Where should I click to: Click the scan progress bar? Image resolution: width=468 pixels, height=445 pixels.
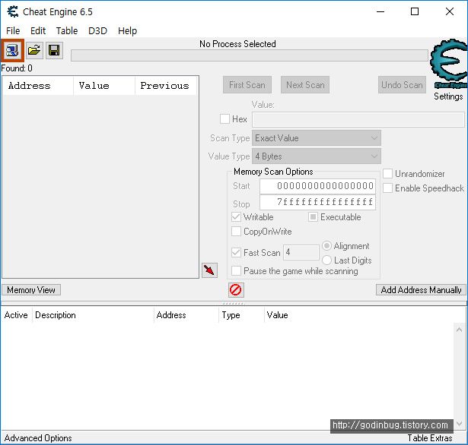click(x=250, y=55)
